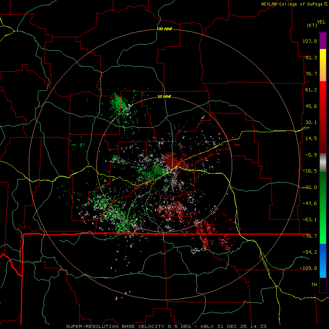Click the [KT] units label

312,25
